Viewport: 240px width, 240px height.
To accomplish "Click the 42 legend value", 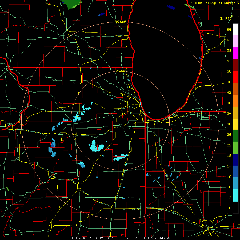I will 229,92.
